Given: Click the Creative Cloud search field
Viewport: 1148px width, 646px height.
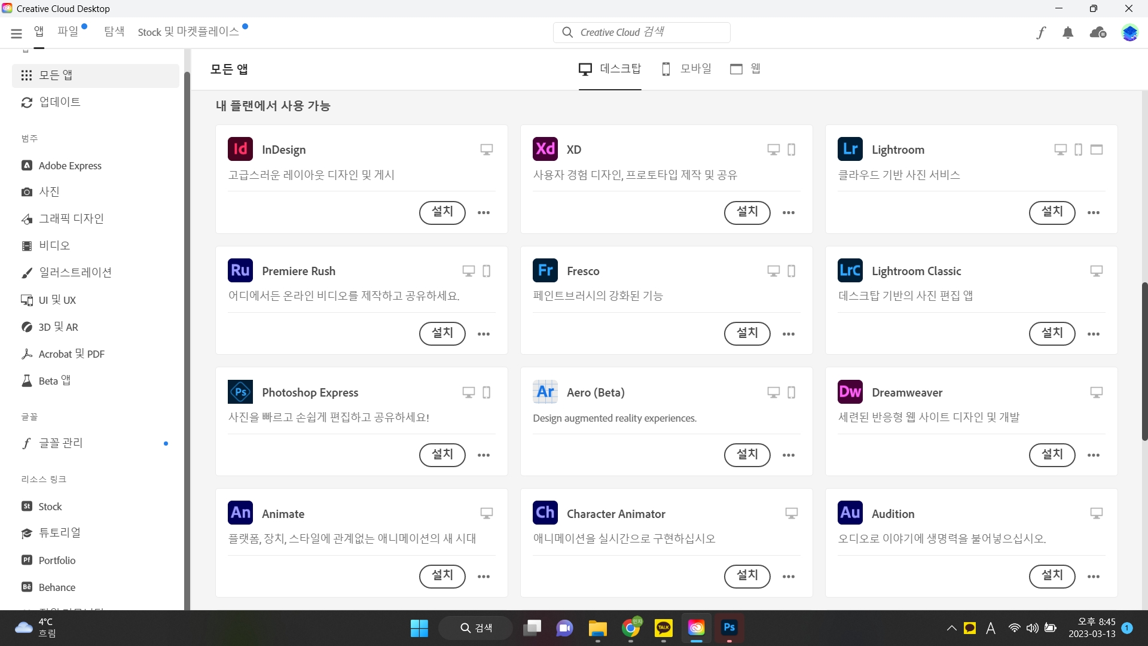Looking at the screenshot, I should pyautogui.click(x=642, y=32).
